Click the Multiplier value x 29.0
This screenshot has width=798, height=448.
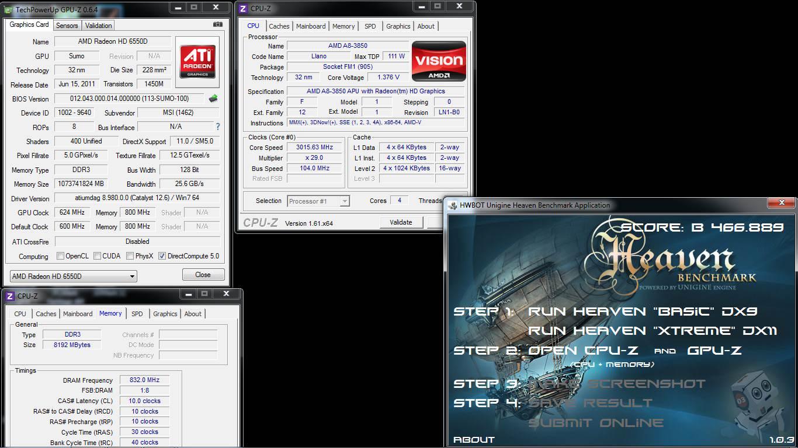tap(314, 158)
